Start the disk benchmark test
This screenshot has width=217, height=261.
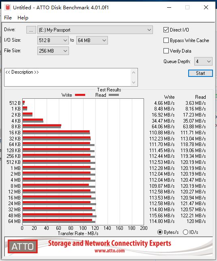pos(200,73)
